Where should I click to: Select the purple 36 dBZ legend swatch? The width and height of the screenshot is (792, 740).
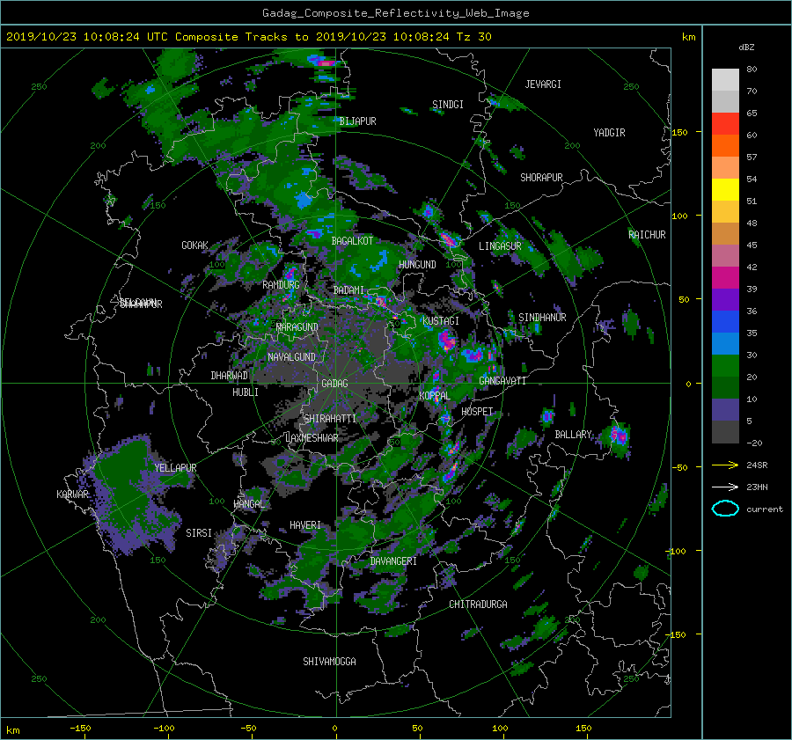pos(725,299)
